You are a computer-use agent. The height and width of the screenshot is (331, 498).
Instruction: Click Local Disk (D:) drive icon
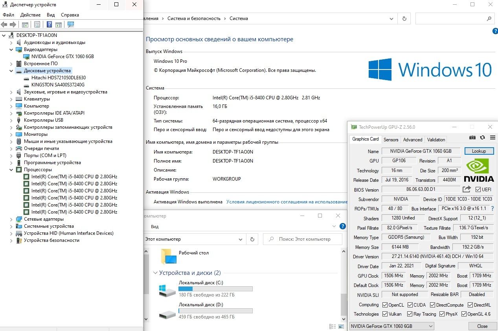pos(167,314)
